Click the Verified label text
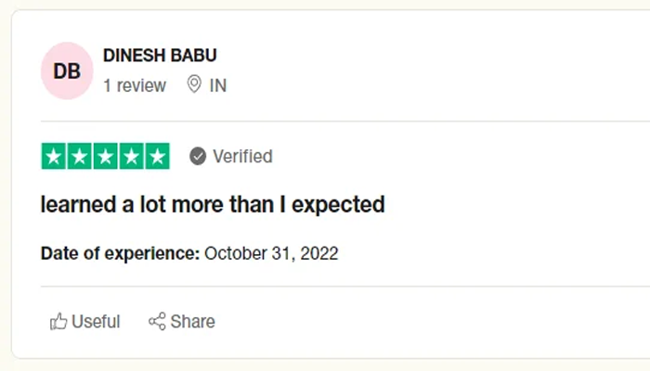Viewport: 650px width, 371px height. point(242,157)
